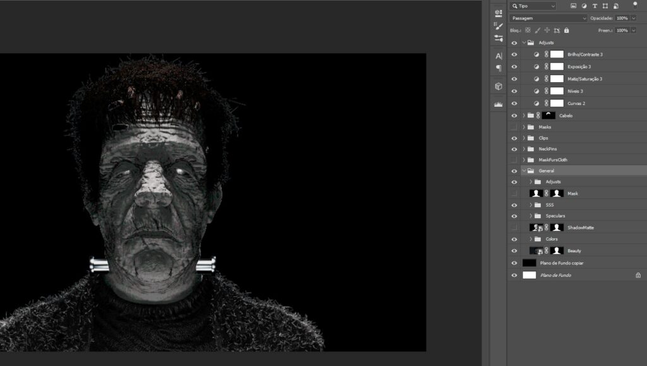The height and width of the screenshot is (366, 647).
Task: Show the hidden Masks group
Action: coord(514,127)
